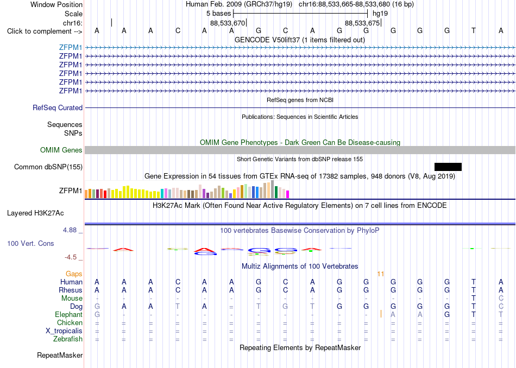Click the Chicken species label

[70, 322]
